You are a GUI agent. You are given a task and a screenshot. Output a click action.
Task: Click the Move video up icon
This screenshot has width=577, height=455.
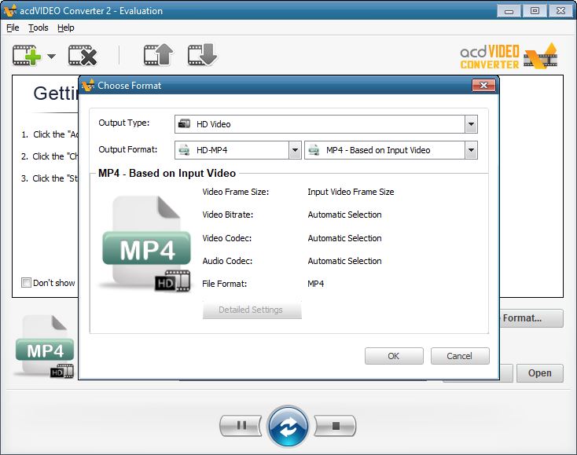158,55
